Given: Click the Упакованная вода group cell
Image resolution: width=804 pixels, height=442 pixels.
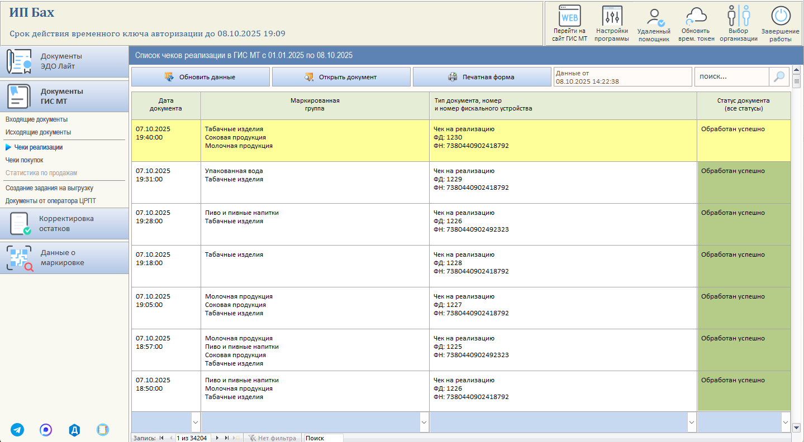Looking at the screenshot, I should click(315, 182).
